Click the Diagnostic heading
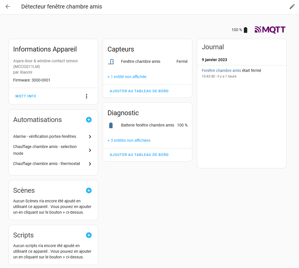This screenshot has height=268, width=299. click(123, 113)
